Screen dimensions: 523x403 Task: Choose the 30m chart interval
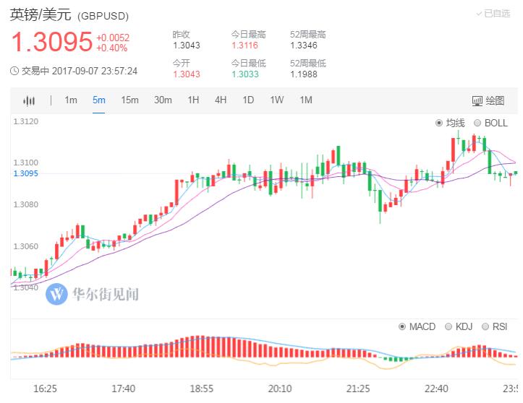tap(163, 100)
